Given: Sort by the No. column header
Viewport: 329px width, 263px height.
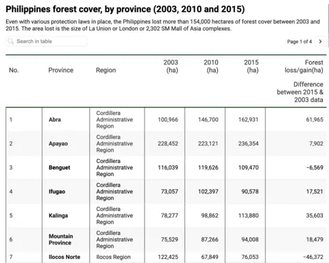Looking at the screenshot, I should coord(14,70).
